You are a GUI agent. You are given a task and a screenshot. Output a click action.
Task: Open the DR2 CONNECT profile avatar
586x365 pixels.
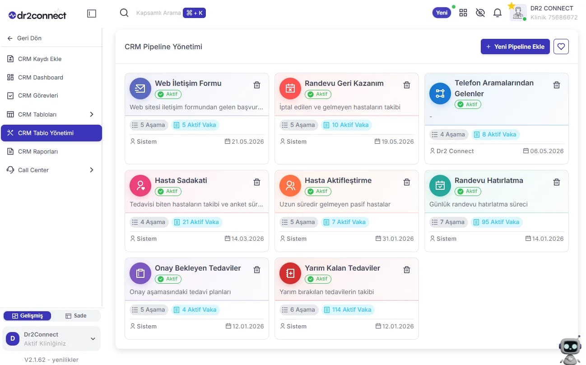click(x=518, y=13)
